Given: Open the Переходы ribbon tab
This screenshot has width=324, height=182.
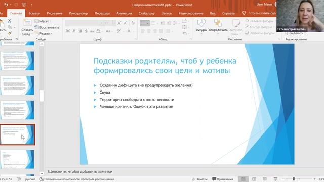Looking at the screenshot, I should pyautogui.click(x=102, y=13).
